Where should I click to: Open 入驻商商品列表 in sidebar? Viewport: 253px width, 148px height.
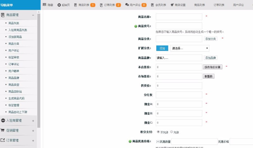(x=18, y=30)
